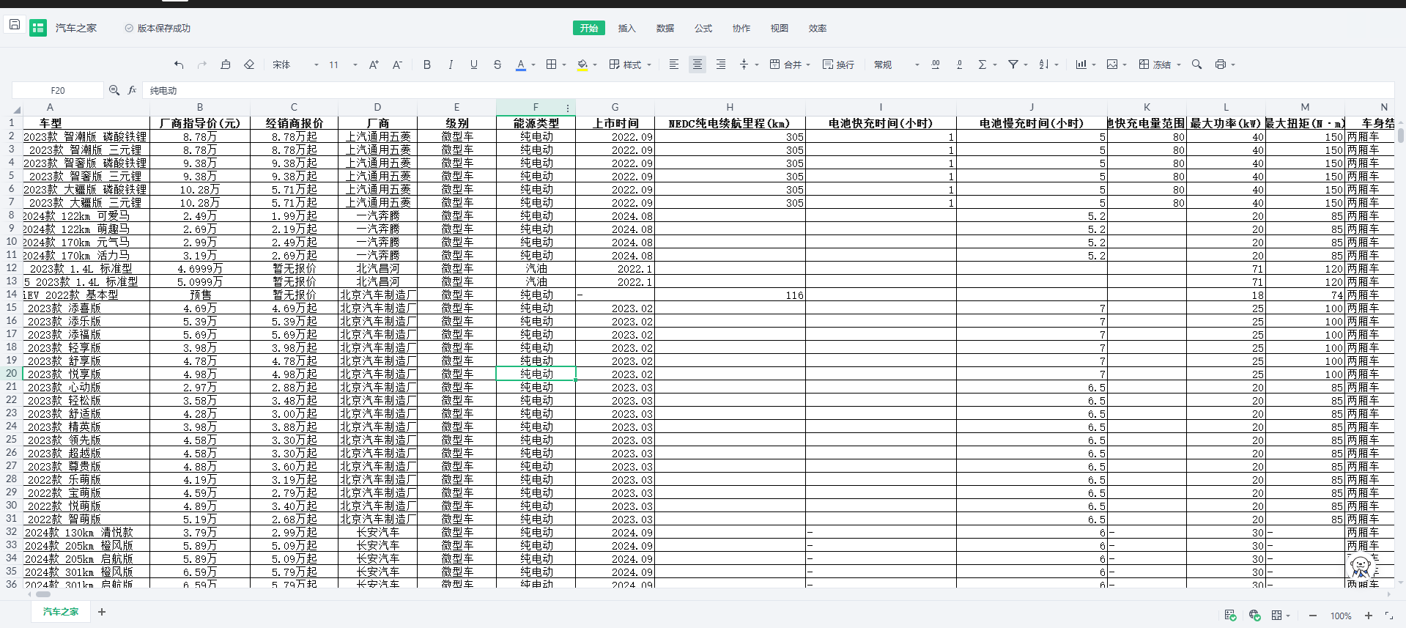Pick the blue font color swatch

coord(521,64)
